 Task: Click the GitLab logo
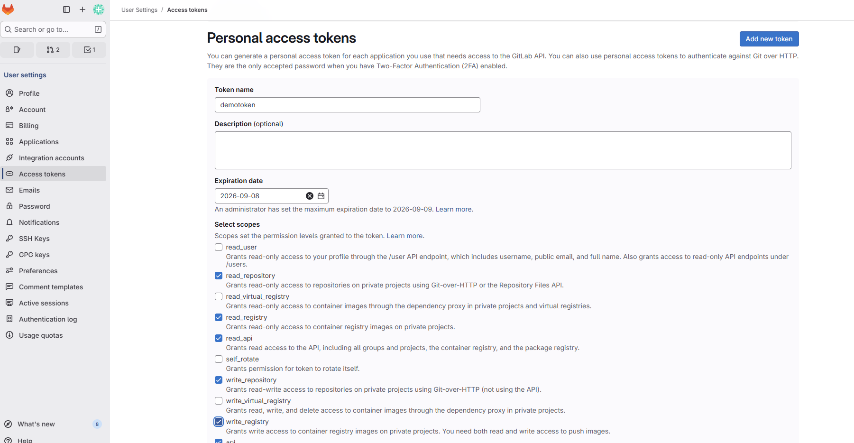8,9
